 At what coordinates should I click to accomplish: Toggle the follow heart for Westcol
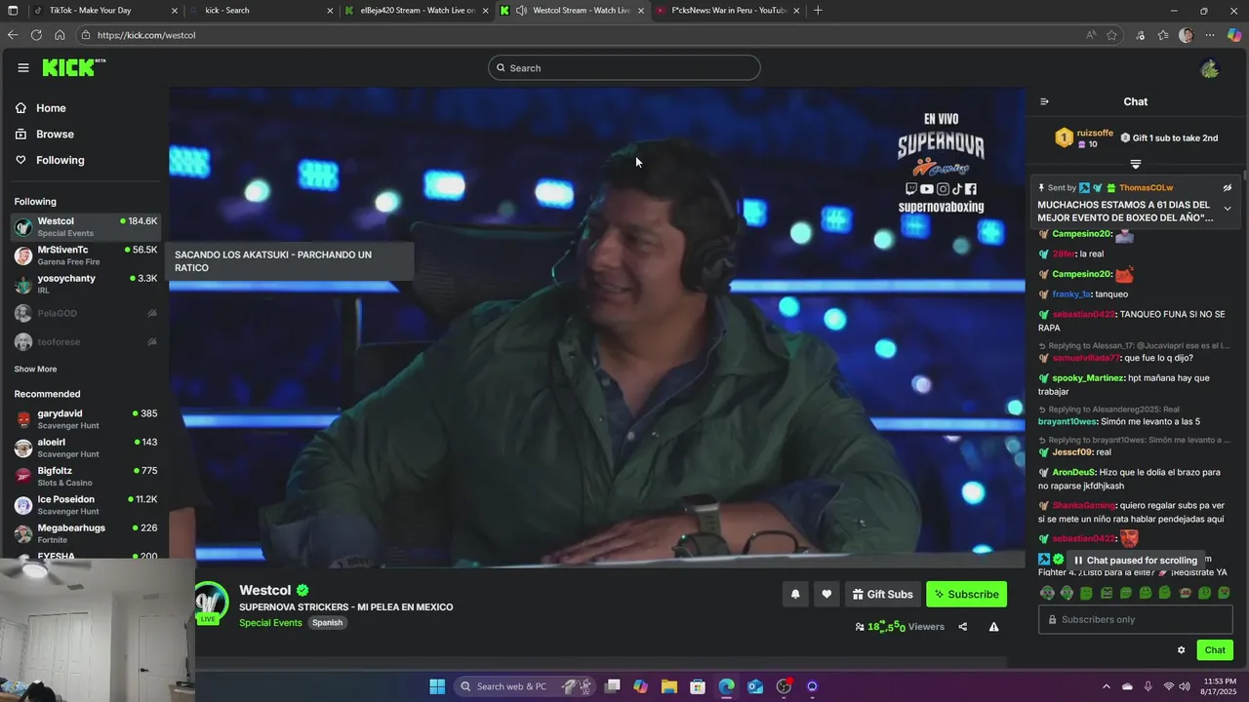tap(826, 594)
